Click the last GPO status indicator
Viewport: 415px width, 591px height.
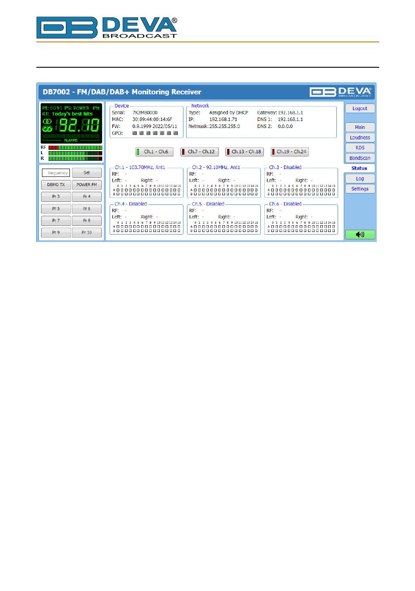176,133
